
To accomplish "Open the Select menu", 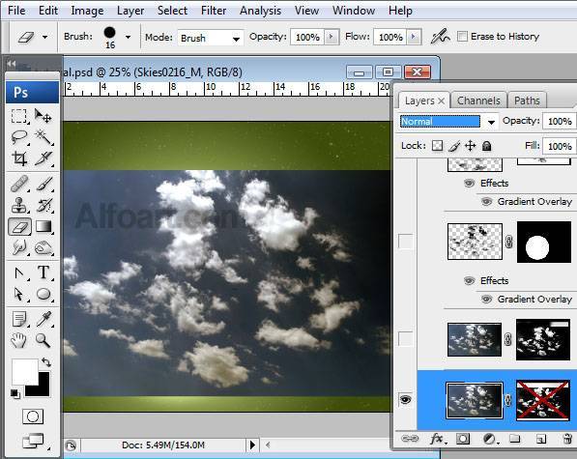I will [x=172, y=11].
